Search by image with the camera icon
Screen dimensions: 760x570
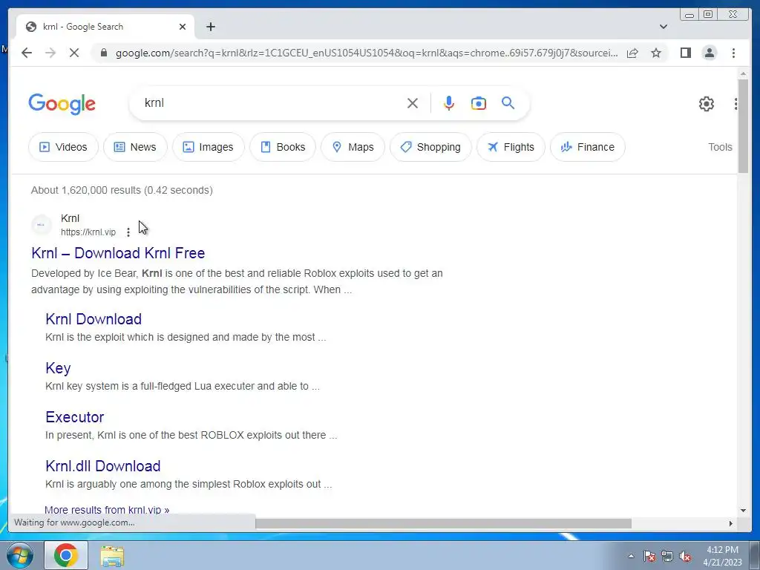479,103
